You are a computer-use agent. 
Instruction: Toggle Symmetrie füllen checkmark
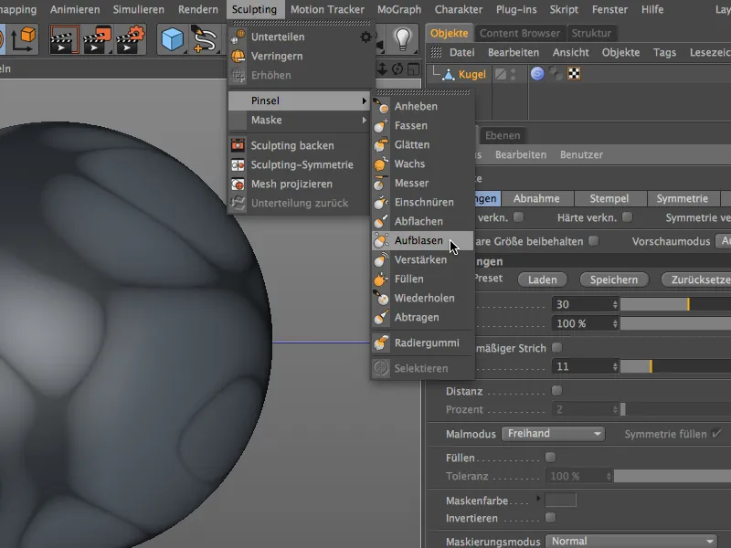(717, 433)
